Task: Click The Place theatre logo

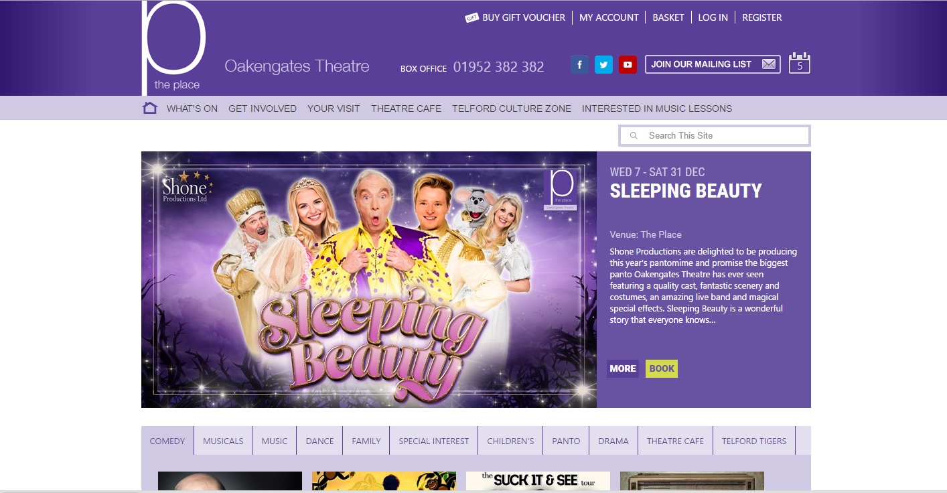Action: click(x=173, y=48)
